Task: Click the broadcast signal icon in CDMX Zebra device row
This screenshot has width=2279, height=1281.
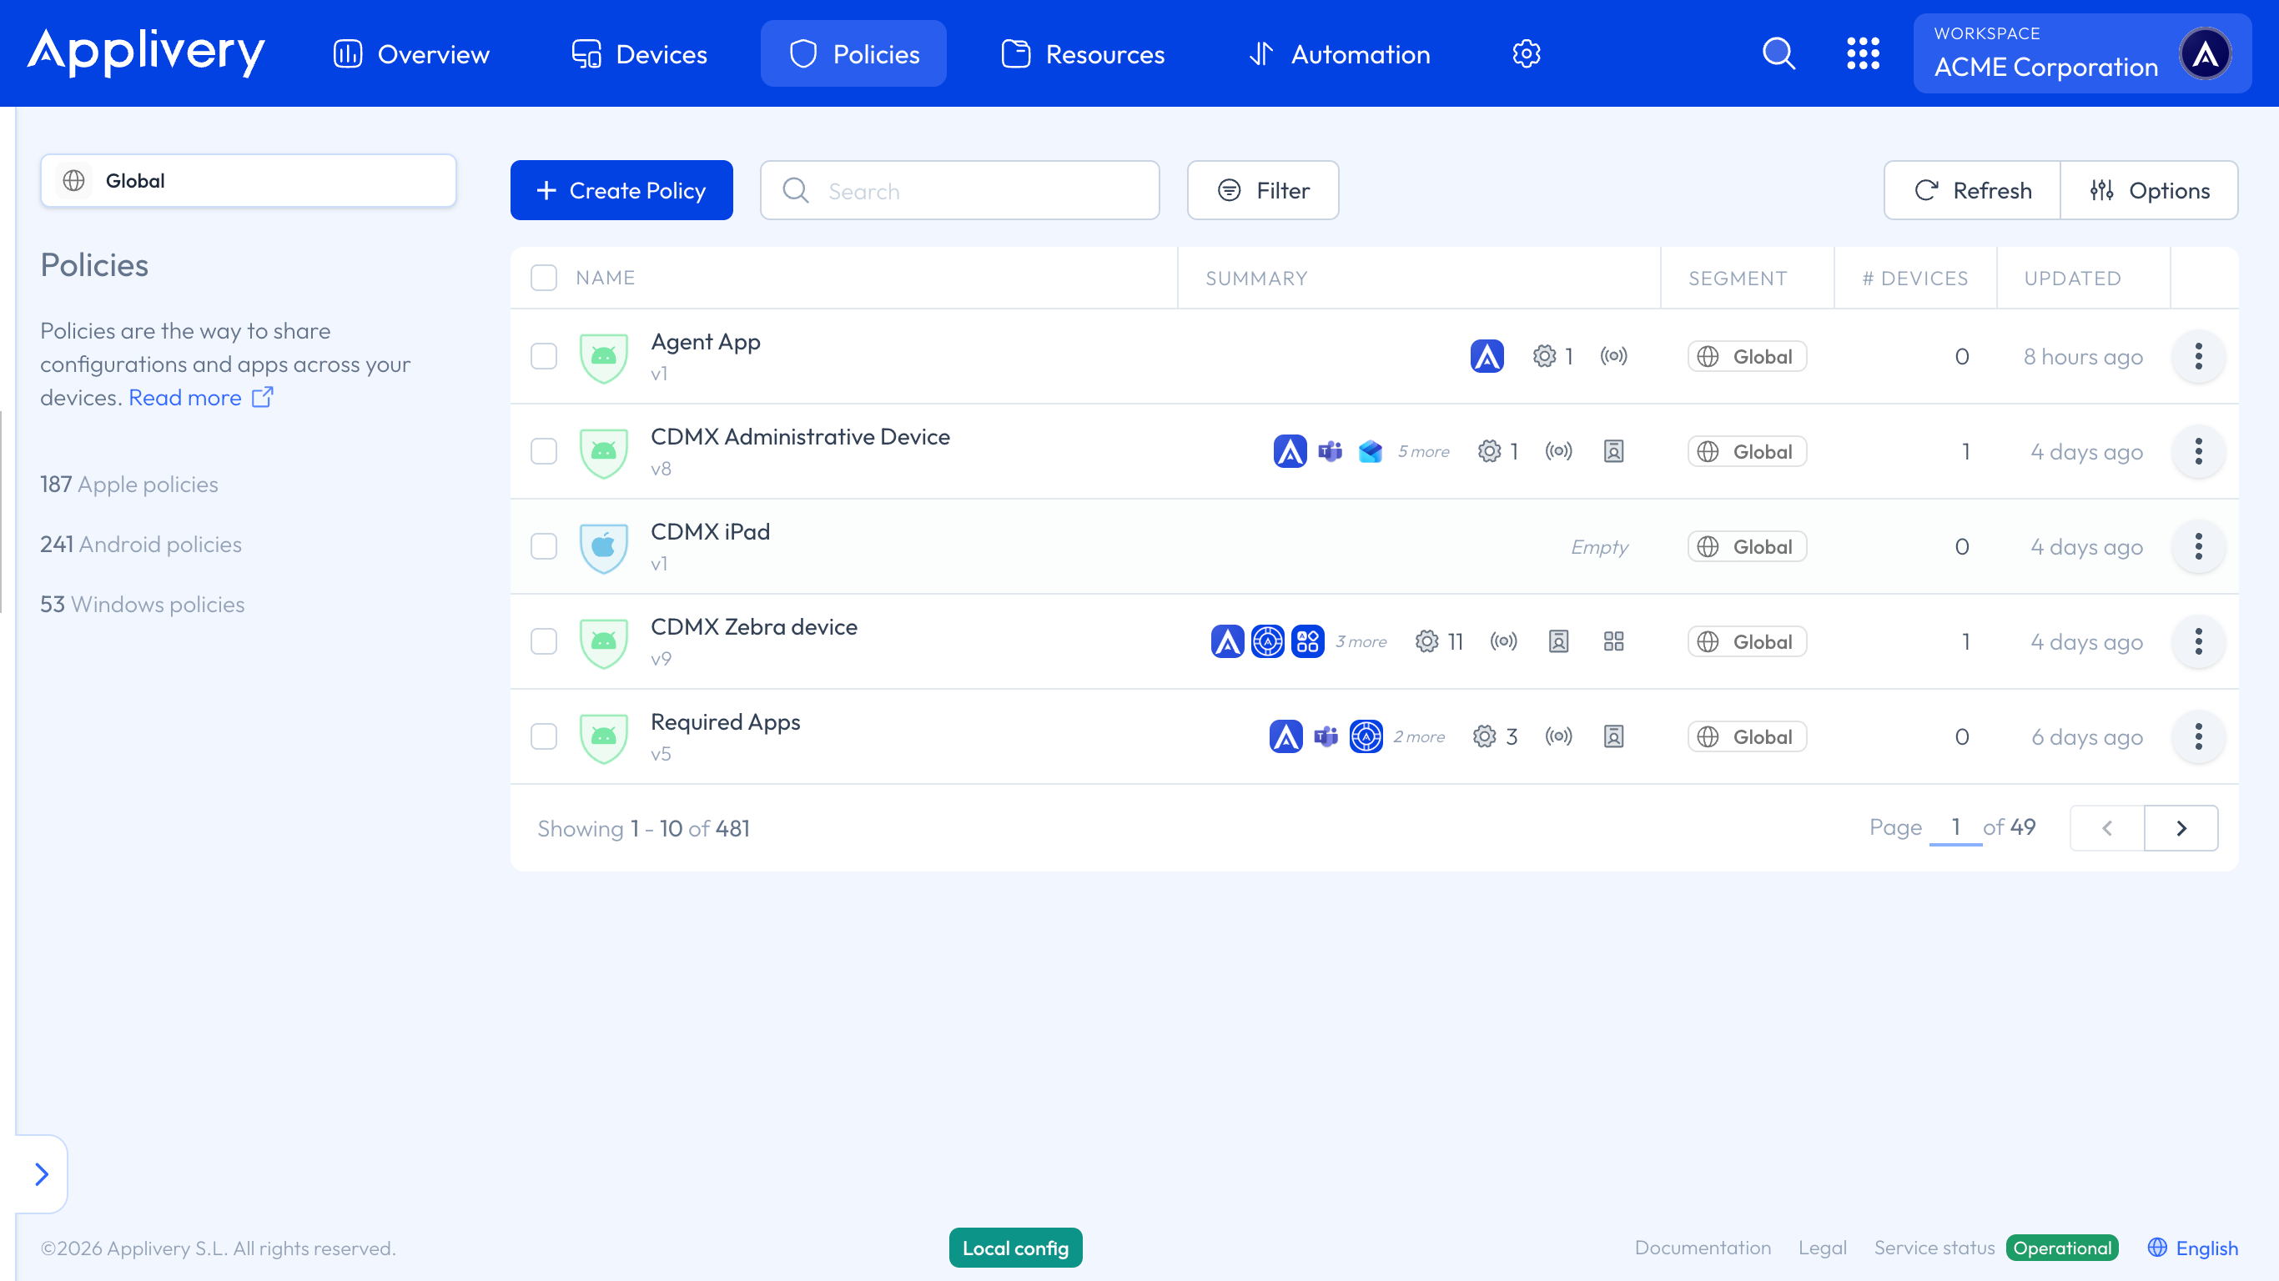Action: click(1503, 641)
